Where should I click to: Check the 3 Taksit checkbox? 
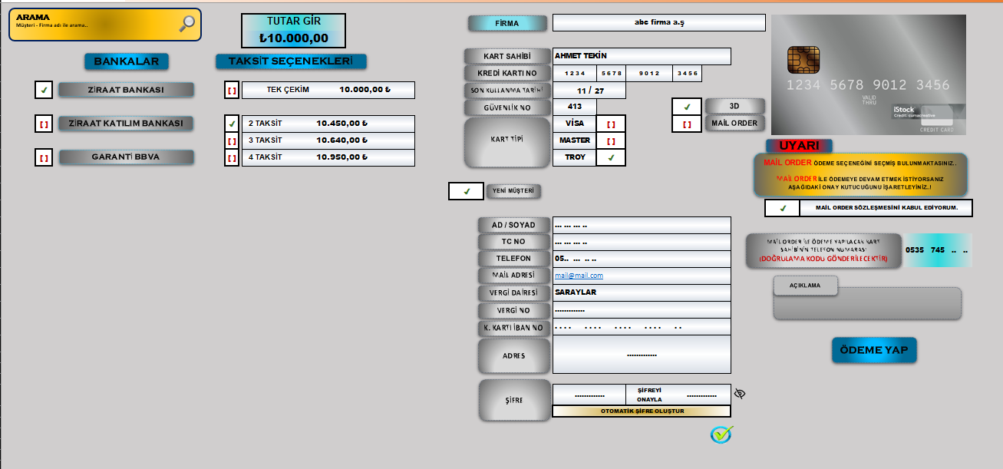232,140
